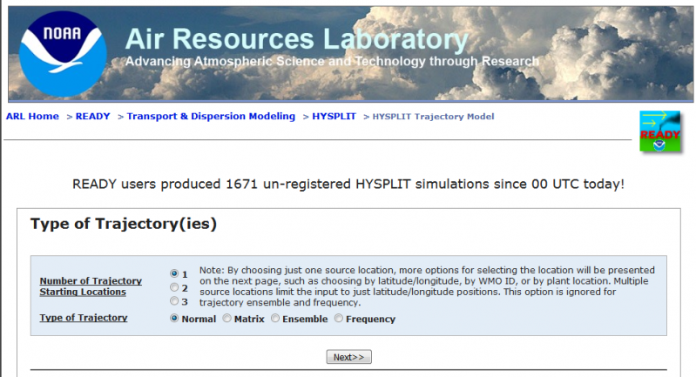Open the READY icon on the right
The width and height of the screenshot is (696, 377).
659,132
